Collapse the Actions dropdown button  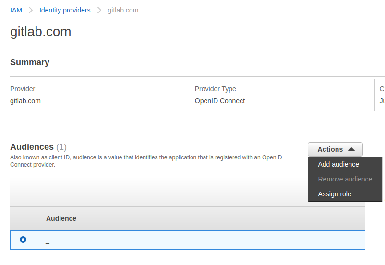tap(335, 149)
